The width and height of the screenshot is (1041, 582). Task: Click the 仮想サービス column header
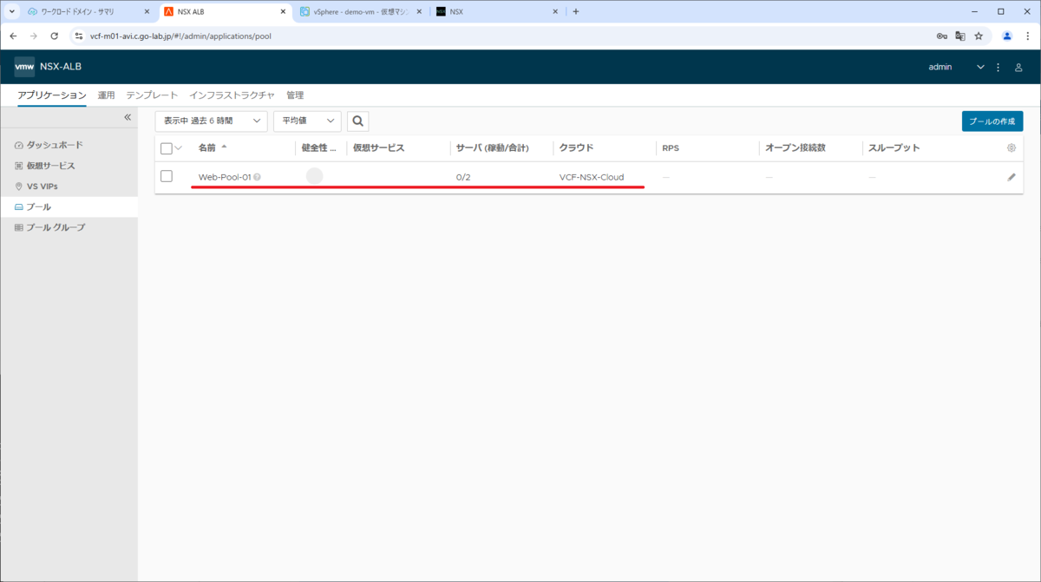pos(379,148)
